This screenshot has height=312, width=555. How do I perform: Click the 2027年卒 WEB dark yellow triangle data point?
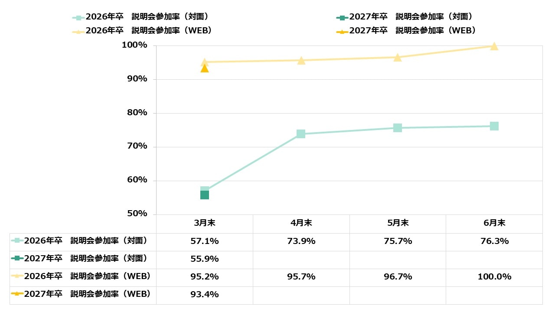205,68
